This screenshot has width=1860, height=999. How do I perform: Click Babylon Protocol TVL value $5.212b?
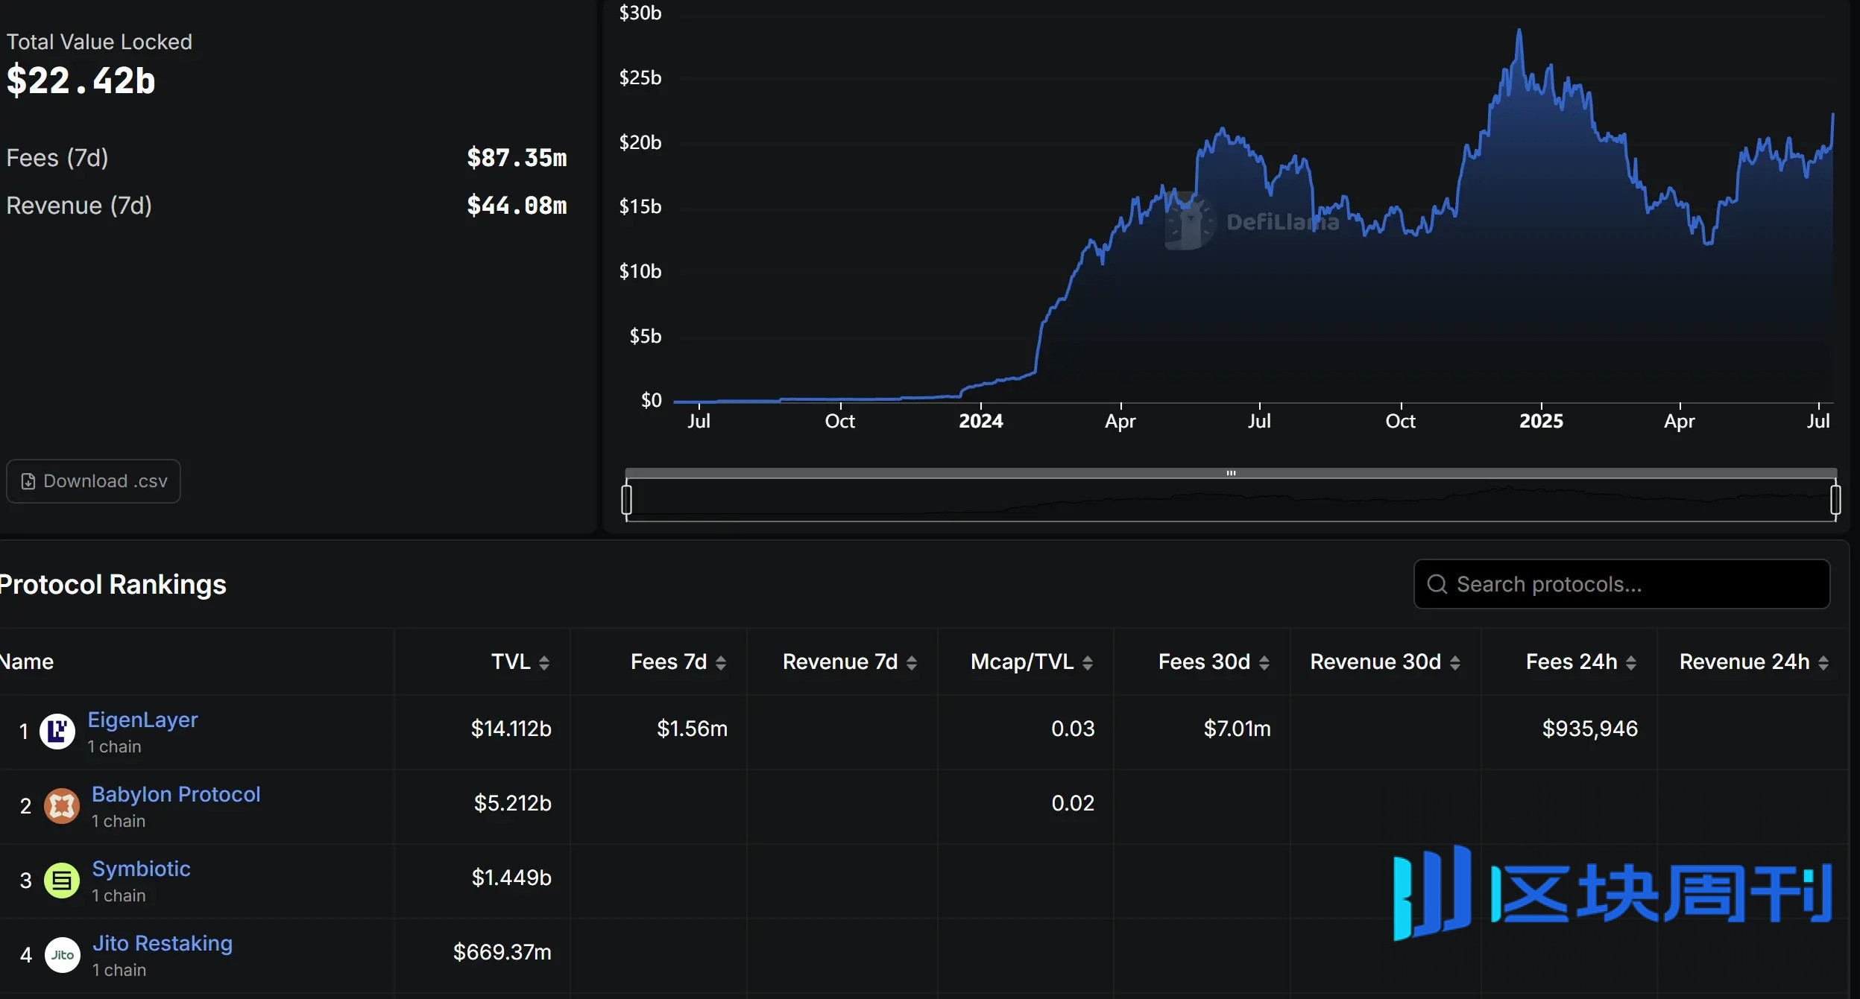(513, 803)
